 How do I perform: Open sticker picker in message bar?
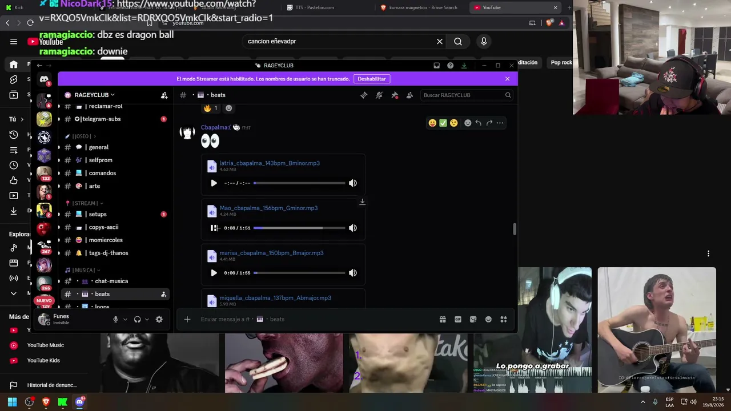(473, 320)
